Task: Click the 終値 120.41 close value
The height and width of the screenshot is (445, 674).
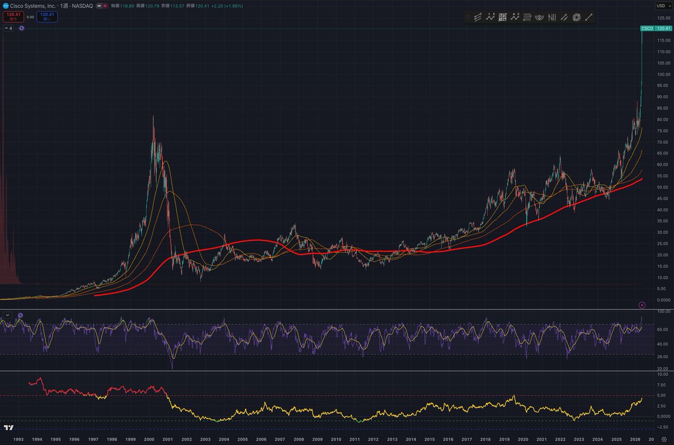Action: 199,5
